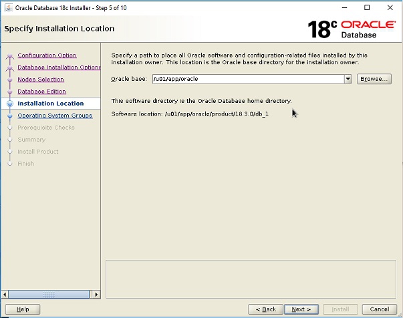Click the Operating System Groups step bullet
Image resolution: width=403 pixels, height=318 pixels.
(x=10, y=116)
